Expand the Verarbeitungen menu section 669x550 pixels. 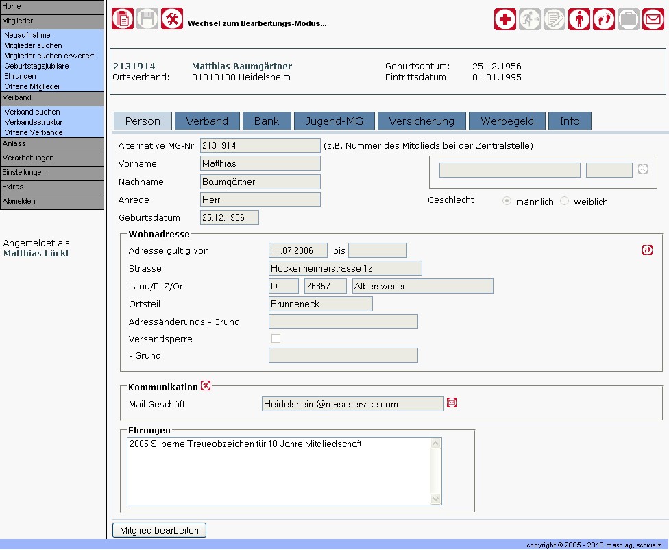click(52, 158)
